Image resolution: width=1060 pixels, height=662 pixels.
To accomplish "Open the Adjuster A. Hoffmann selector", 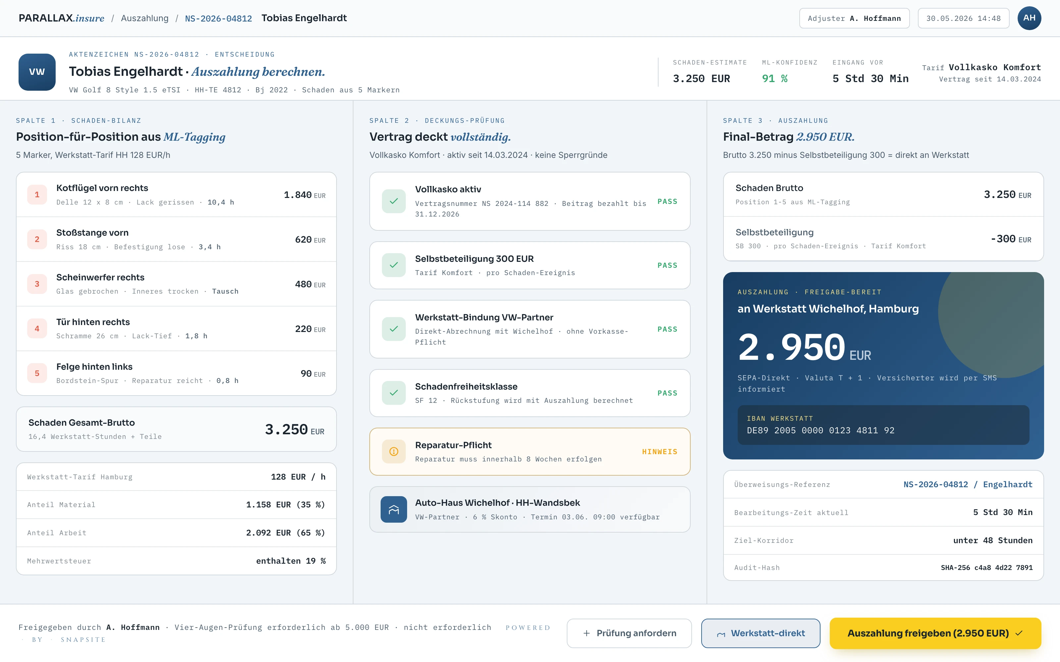I will [x=854, y=19].
